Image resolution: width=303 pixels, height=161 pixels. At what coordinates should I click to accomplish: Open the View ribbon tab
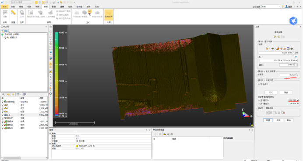pyautogui.click(x=29, y=7)
